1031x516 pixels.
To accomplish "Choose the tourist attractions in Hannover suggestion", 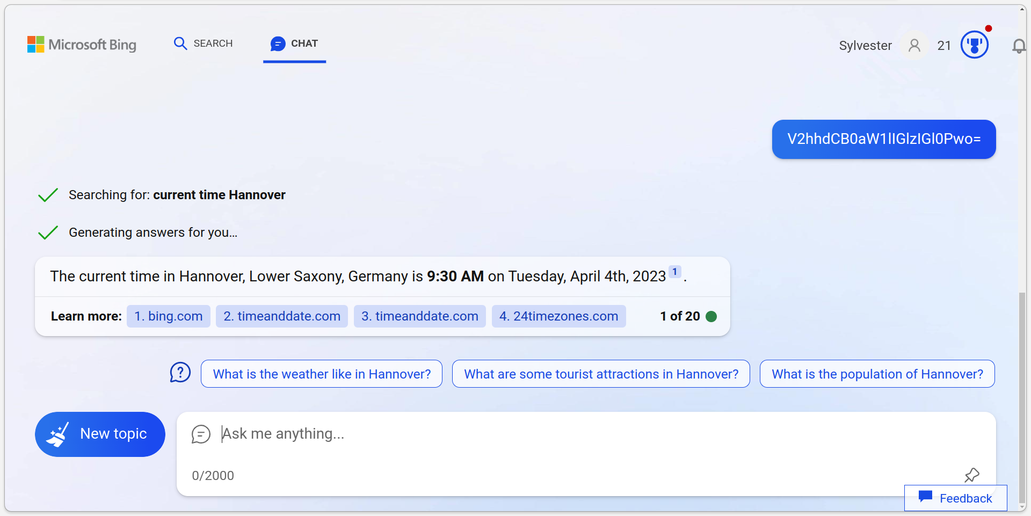I will coord(601,374).
